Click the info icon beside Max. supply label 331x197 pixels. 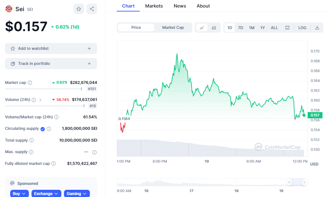(x=31, y=152)
